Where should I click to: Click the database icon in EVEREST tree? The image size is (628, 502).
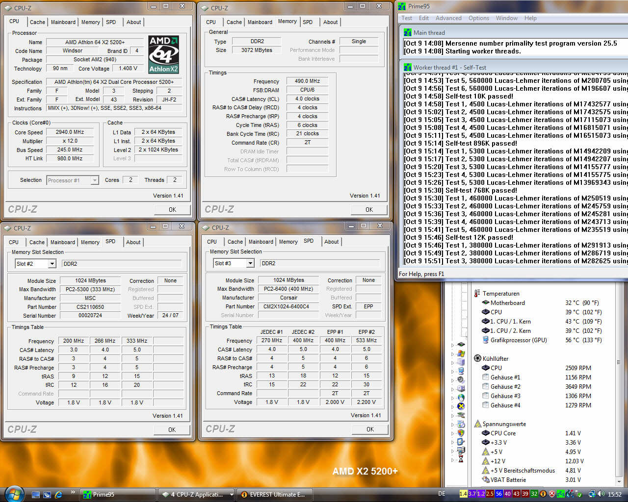point(461,451)
